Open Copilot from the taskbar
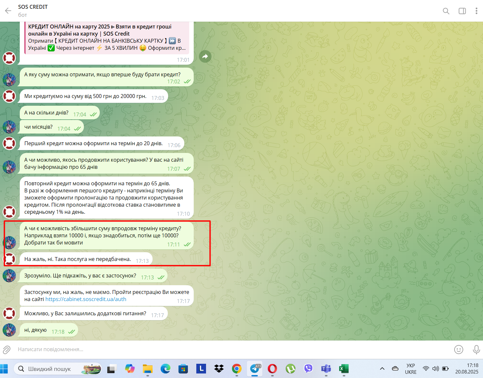The image size is (483, 378). click(x=130, y=369)
